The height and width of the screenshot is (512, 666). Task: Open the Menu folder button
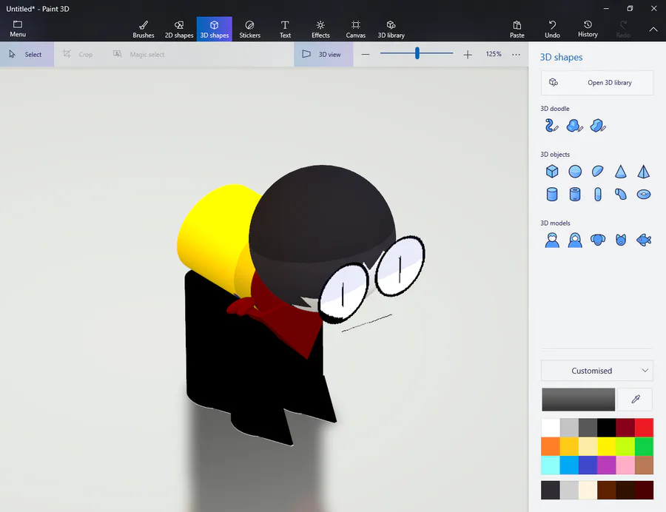click(18, 29)
